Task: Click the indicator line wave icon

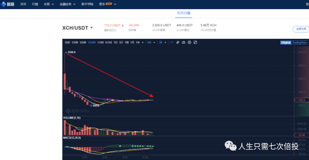Action: click(x=172, y=42)
